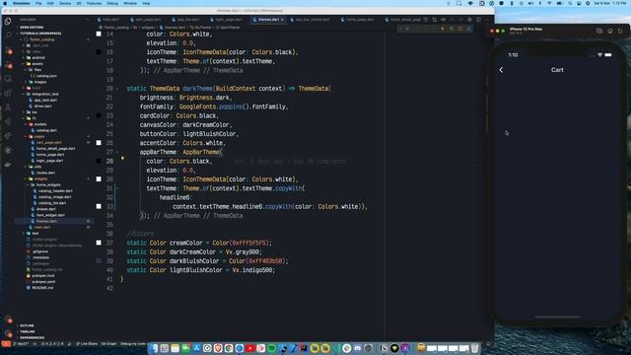Open Finder from the Dock
Viewport: 631px width, 355px height.
154,348
